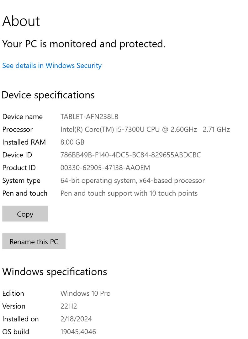This screenshot has height=339, width=248.
Task: Click the monitored and protected status text
Action: click(x=83, y=44)
